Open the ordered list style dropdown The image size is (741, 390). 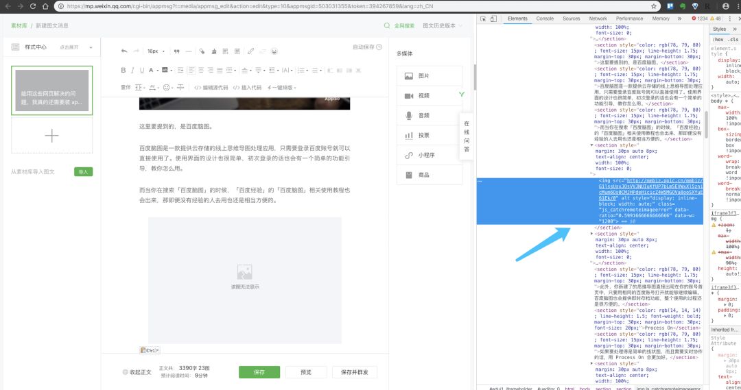[307, 71]
